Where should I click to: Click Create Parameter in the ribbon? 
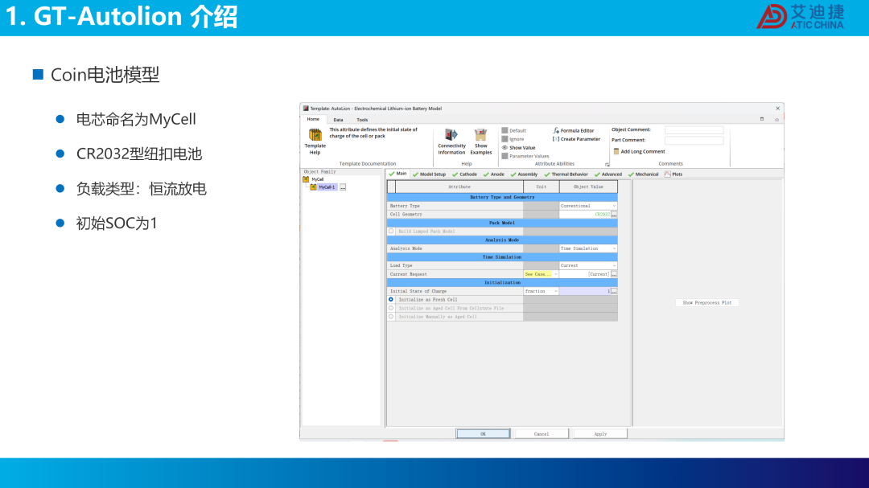[576, 139]
